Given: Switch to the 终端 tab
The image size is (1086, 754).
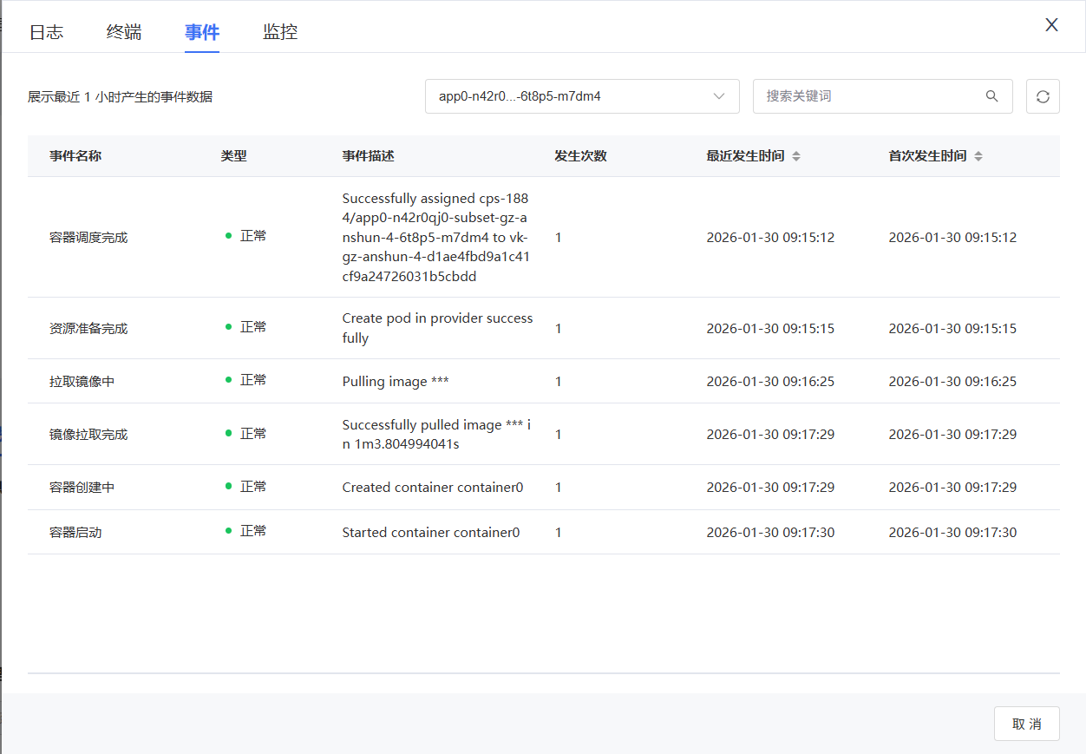Looking at the screenshot, I should (124, 32).
